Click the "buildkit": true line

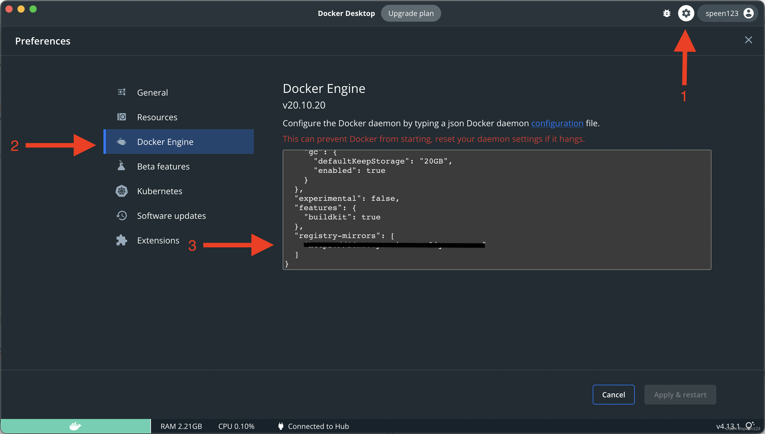(x=342, y=217)
